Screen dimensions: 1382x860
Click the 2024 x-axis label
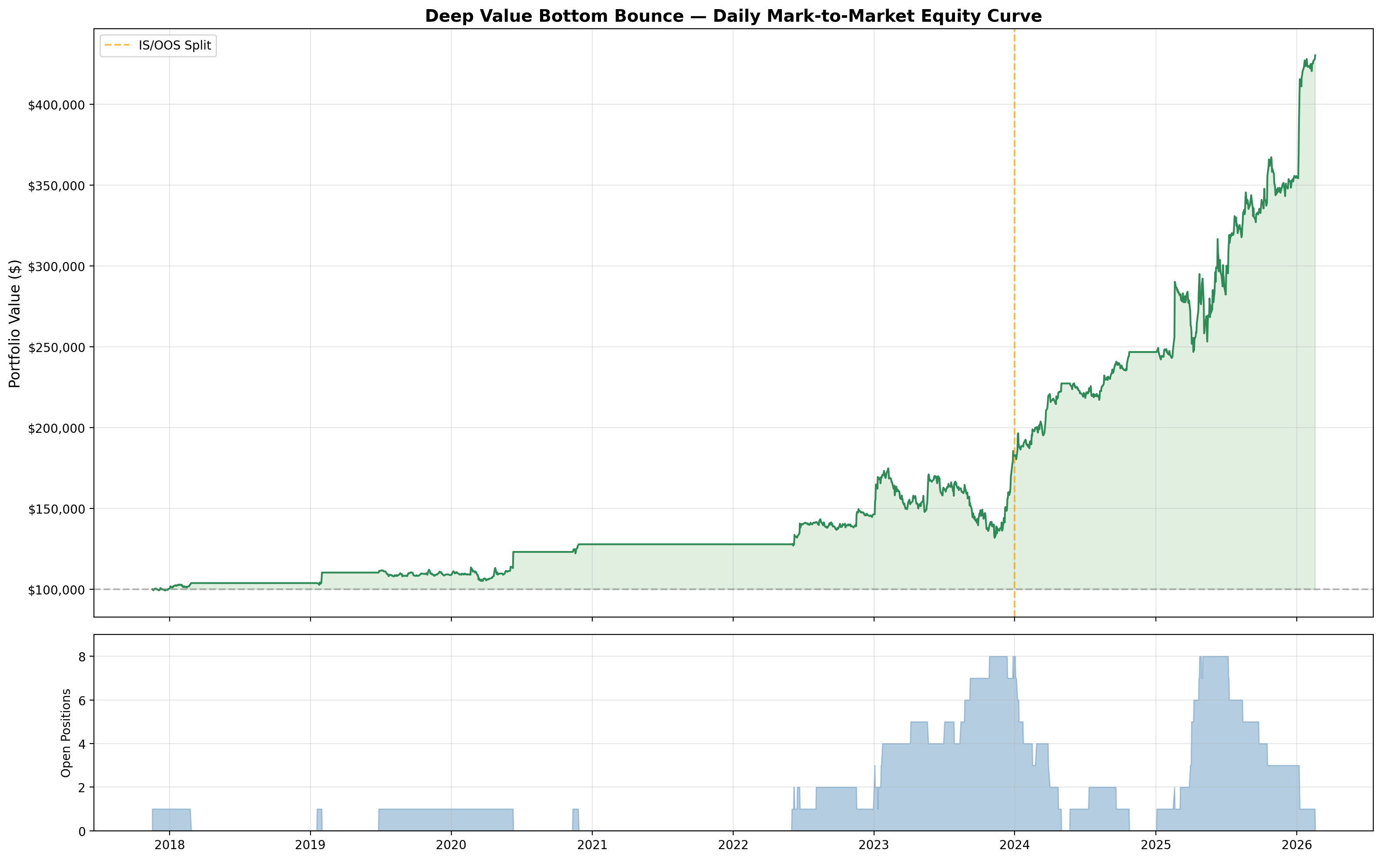(1014, 845)
